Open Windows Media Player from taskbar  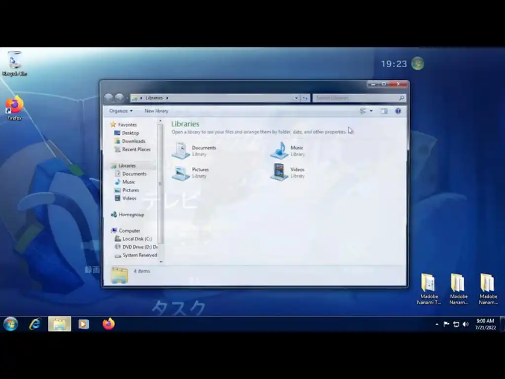point(83,324)
